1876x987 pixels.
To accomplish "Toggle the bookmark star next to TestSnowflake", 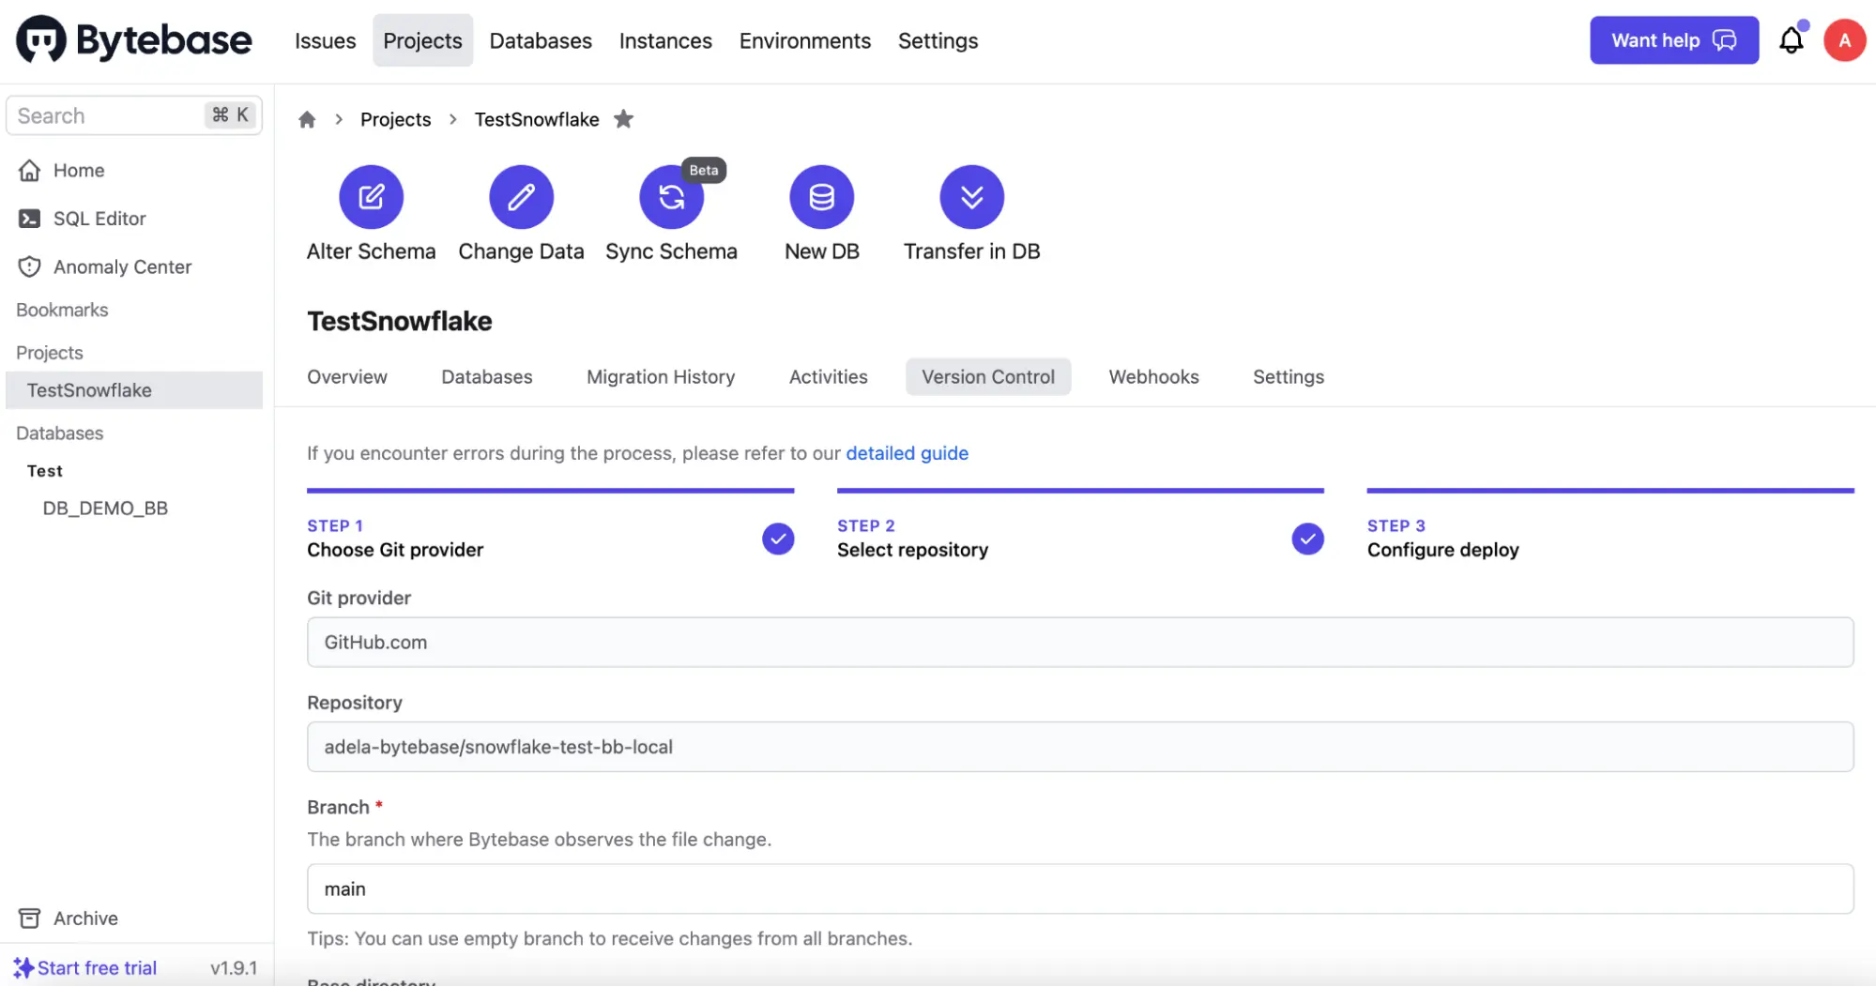I will pos(623,119).
